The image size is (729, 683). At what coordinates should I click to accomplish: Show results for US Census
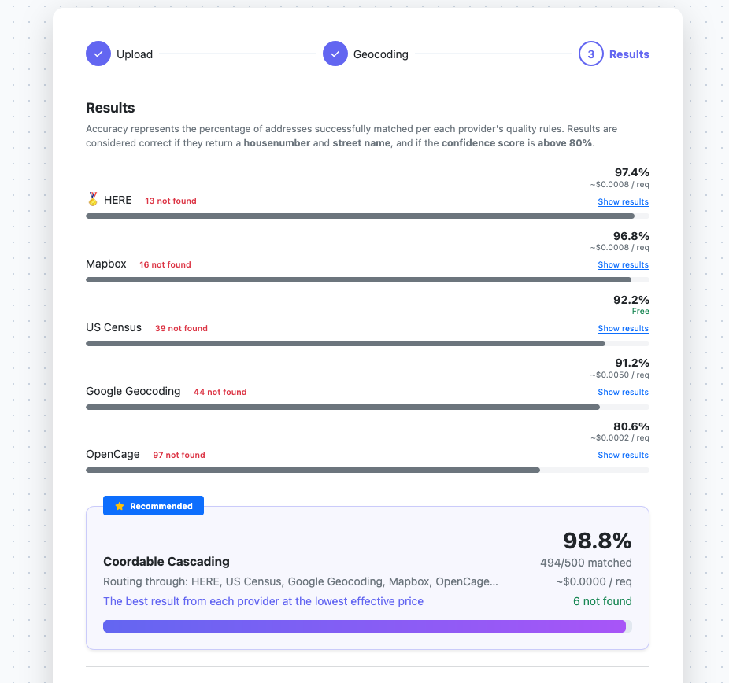[623, 328]
